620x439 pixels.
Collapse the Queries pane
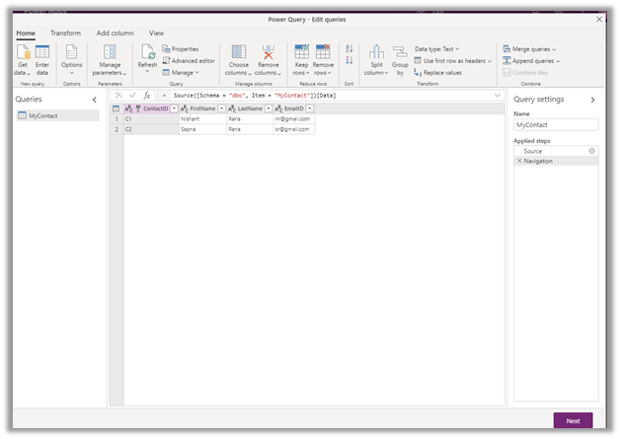tap(95, 100)
